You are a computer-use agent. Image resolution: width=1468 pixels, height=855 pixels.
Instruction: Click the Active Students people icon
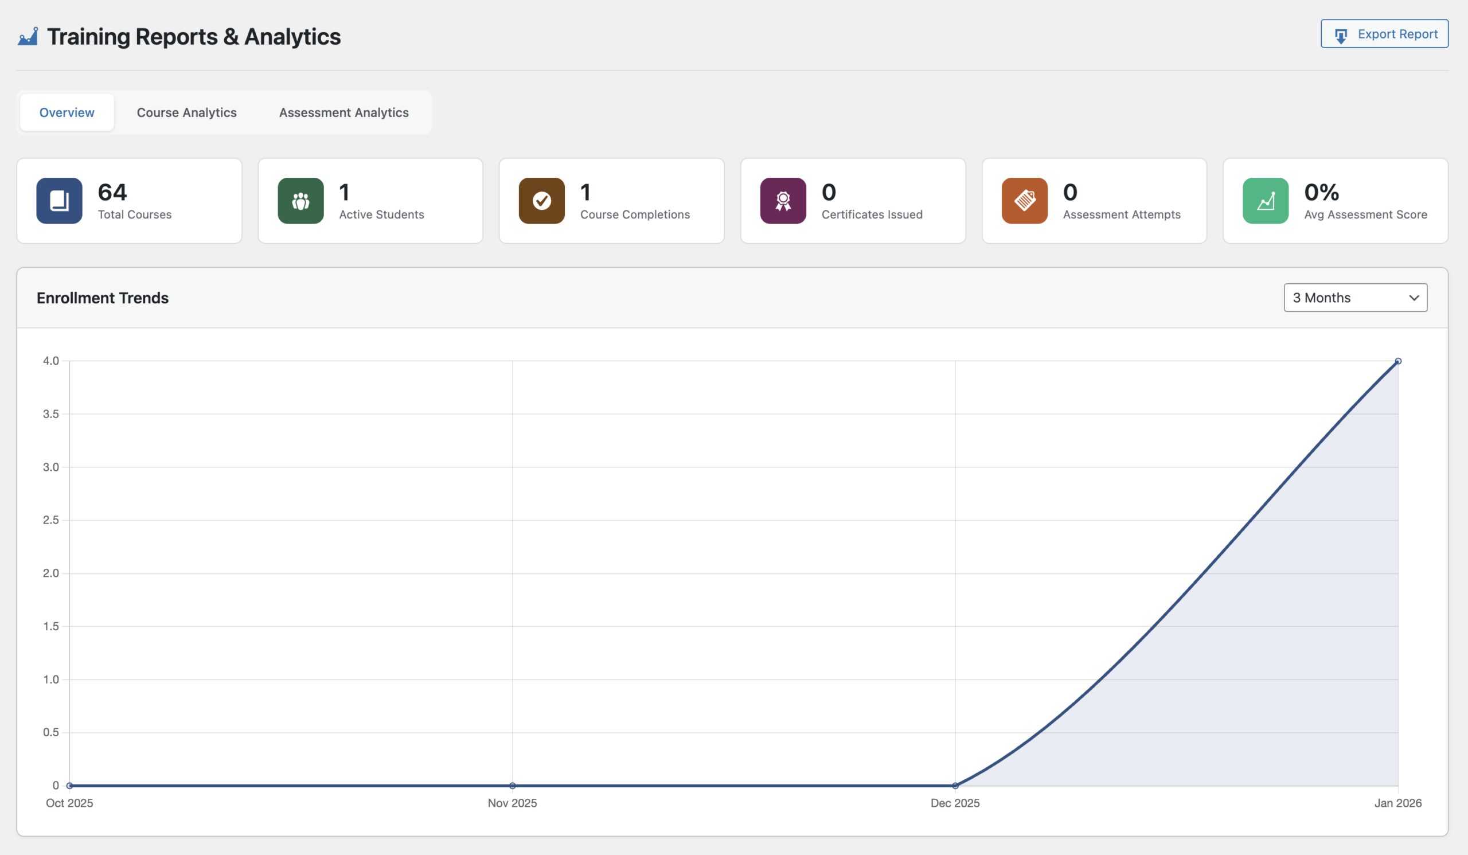coord(300,200)
